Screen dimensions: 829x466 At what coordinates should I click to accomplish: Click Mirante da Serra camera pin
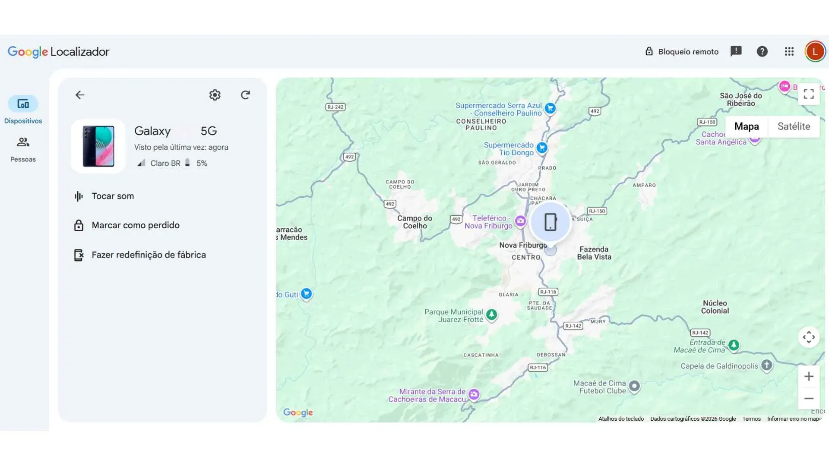coord(474,394)
